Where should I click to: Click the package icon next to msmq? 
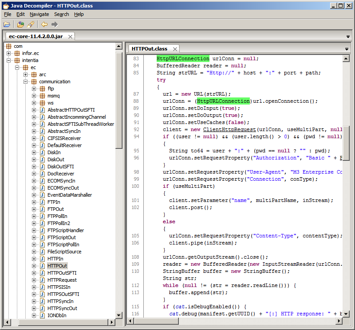click(x=43, y=96)
